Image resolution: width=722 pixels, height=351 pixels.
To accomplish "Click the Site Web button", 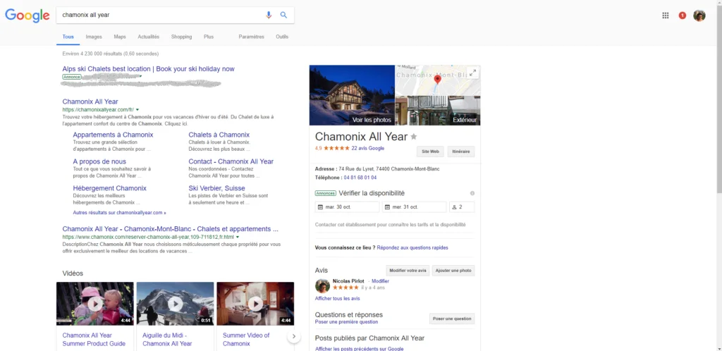I will pyautogui.click(x=431, y=152).
